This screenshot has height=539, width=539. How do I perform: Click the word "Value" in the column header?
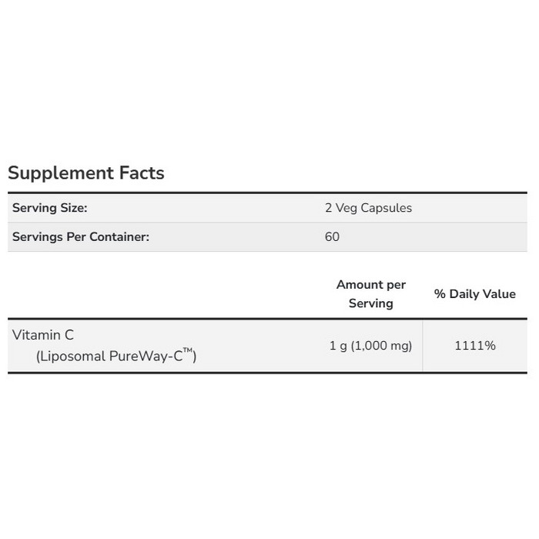coord(500,294)
